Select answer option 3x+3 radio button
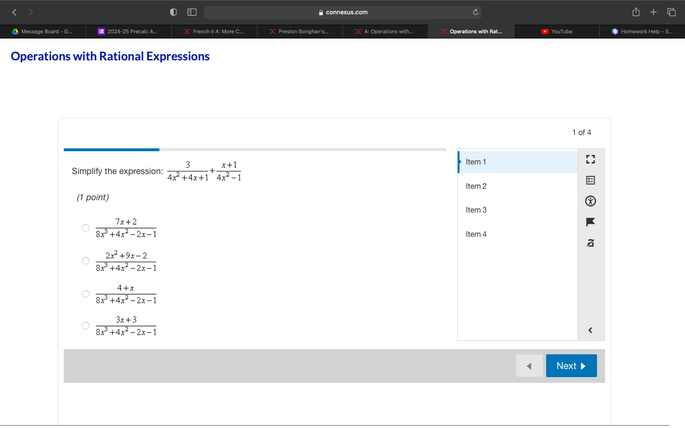685x428 pixels. 86,326
